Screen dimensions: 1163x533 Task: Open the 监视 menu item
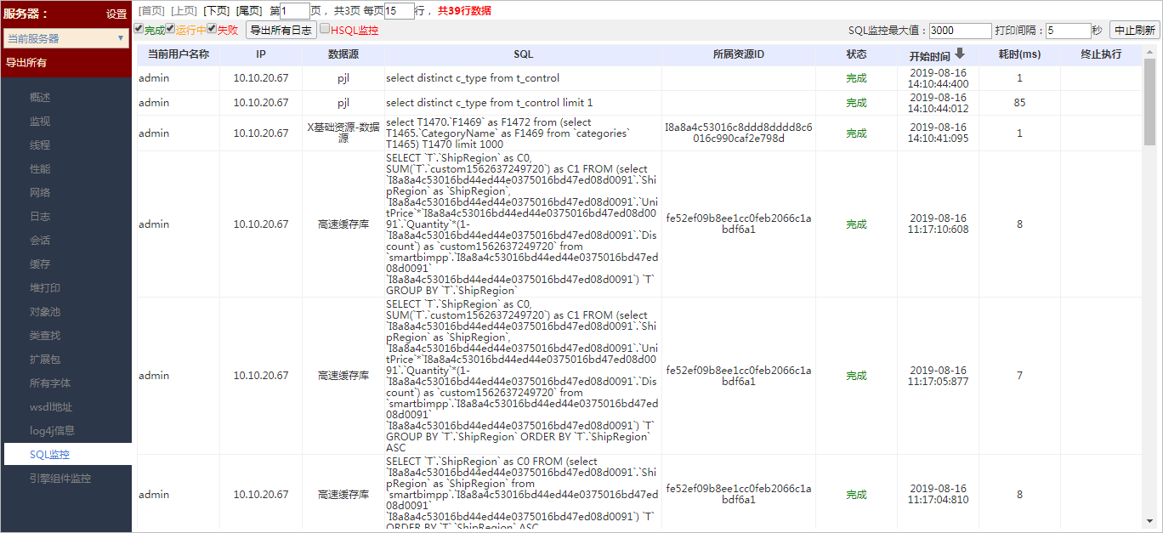(x=40, y=121)
